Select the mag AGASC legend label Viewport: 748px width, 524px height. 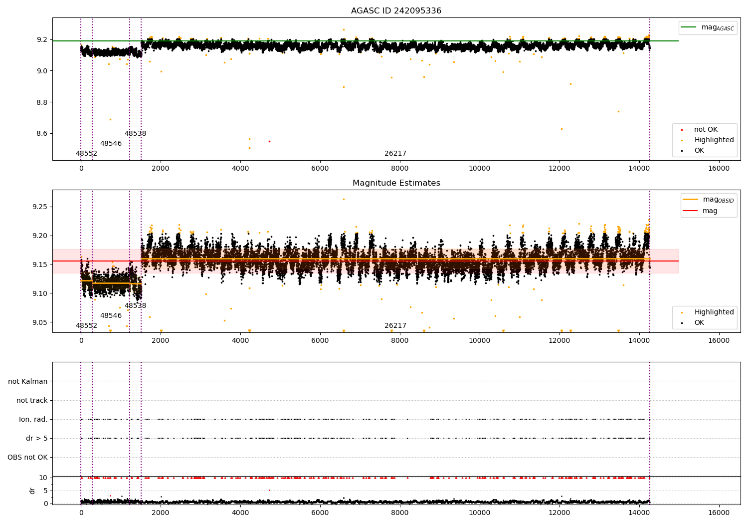718,27
